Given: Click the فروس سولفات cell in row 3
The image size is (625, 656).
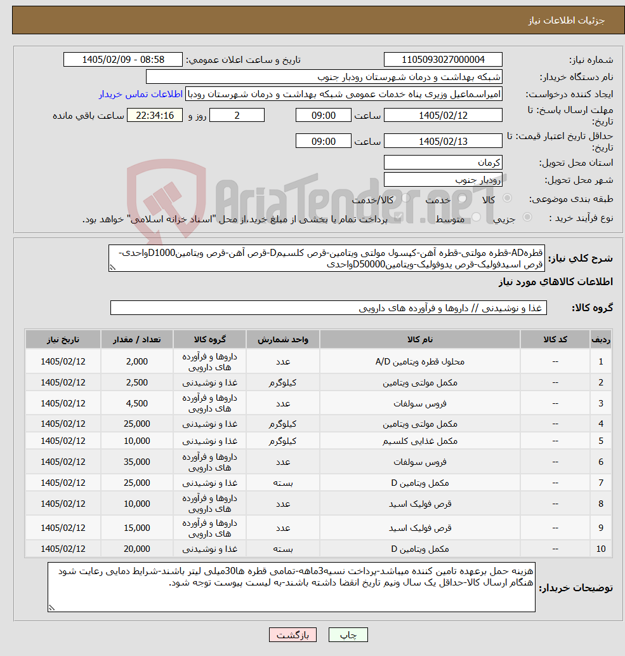Looking at the screenshot, I should point(419,403).
